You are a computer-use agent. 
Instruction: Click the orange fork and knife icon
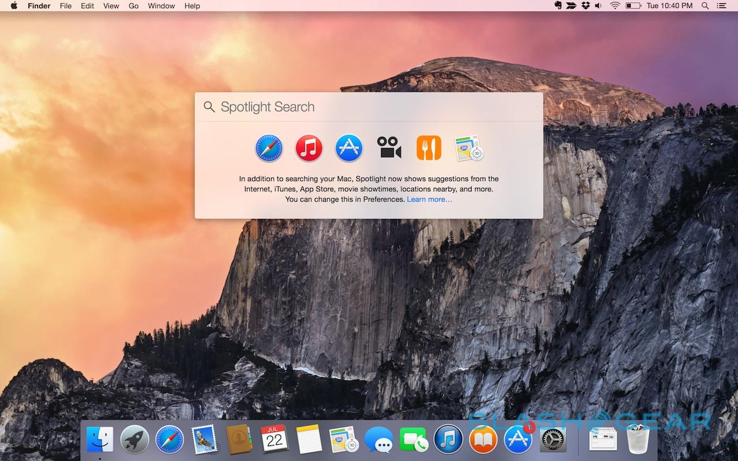pyautogui.click(x=428, y=148)
